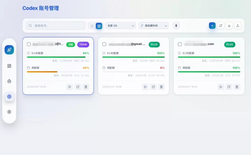Click the clock icon on TEAM card
This screenshot has height=155, width=251.
(x=28, y=53)
